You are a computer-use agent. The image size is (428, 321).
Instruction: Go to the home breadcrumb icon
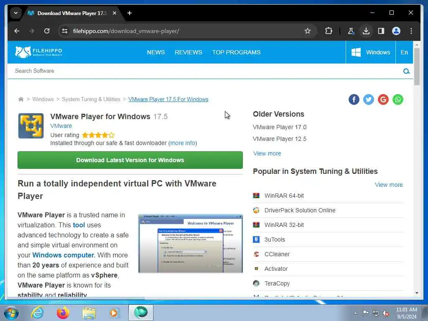21,99
